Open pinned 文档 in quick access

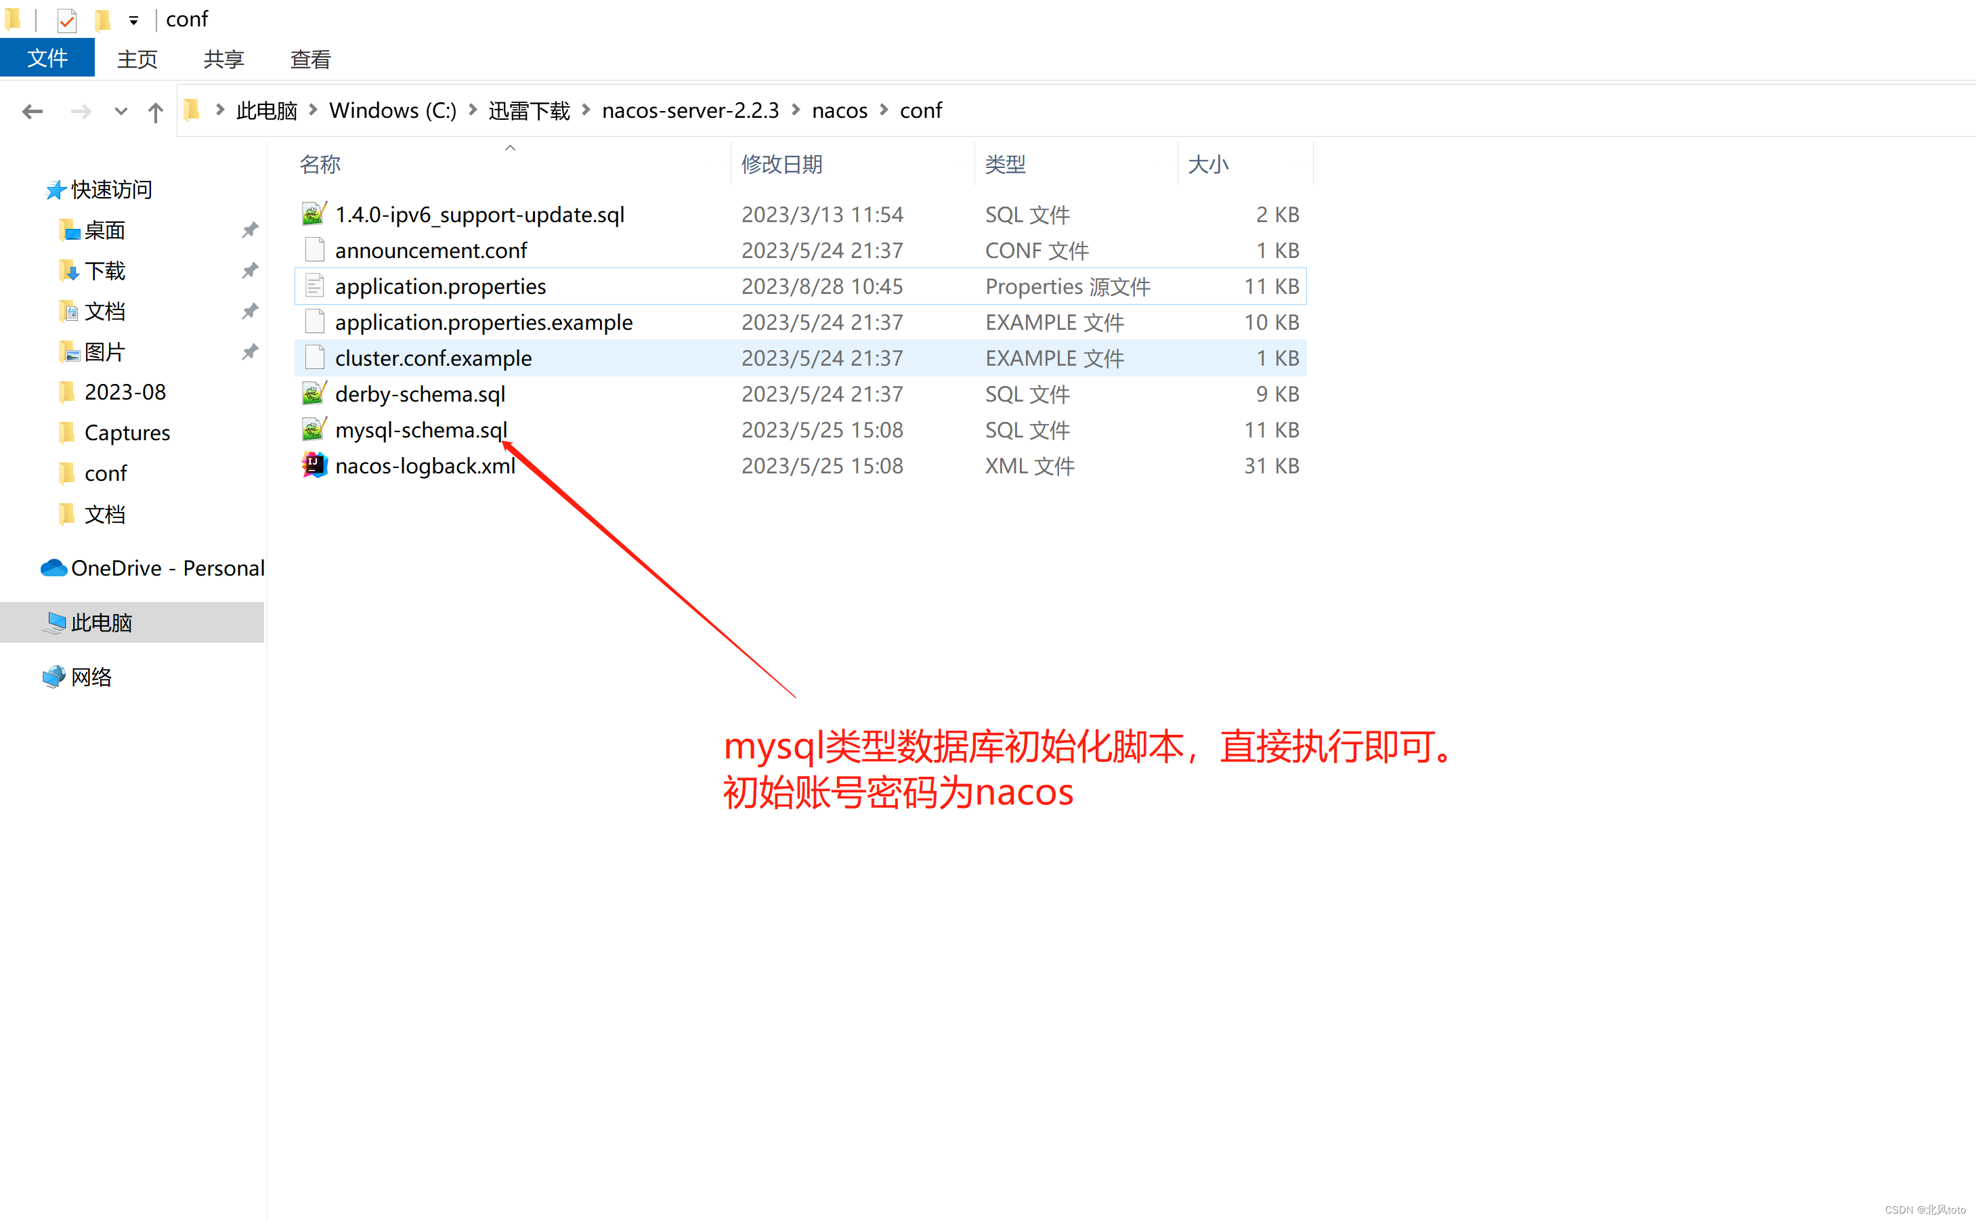coord(105,312)
